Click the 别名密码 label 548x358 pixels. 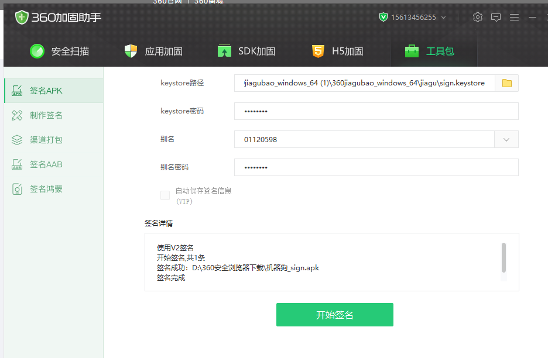[174, 167]
